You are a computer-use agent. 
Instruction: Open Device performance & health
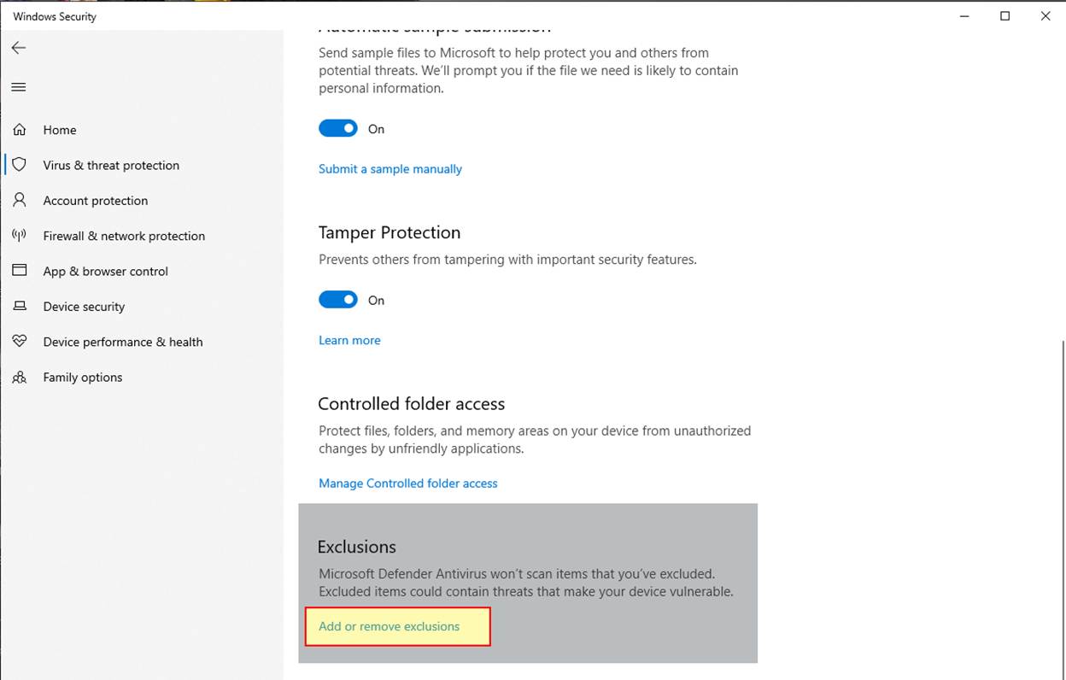click(123, 342)
